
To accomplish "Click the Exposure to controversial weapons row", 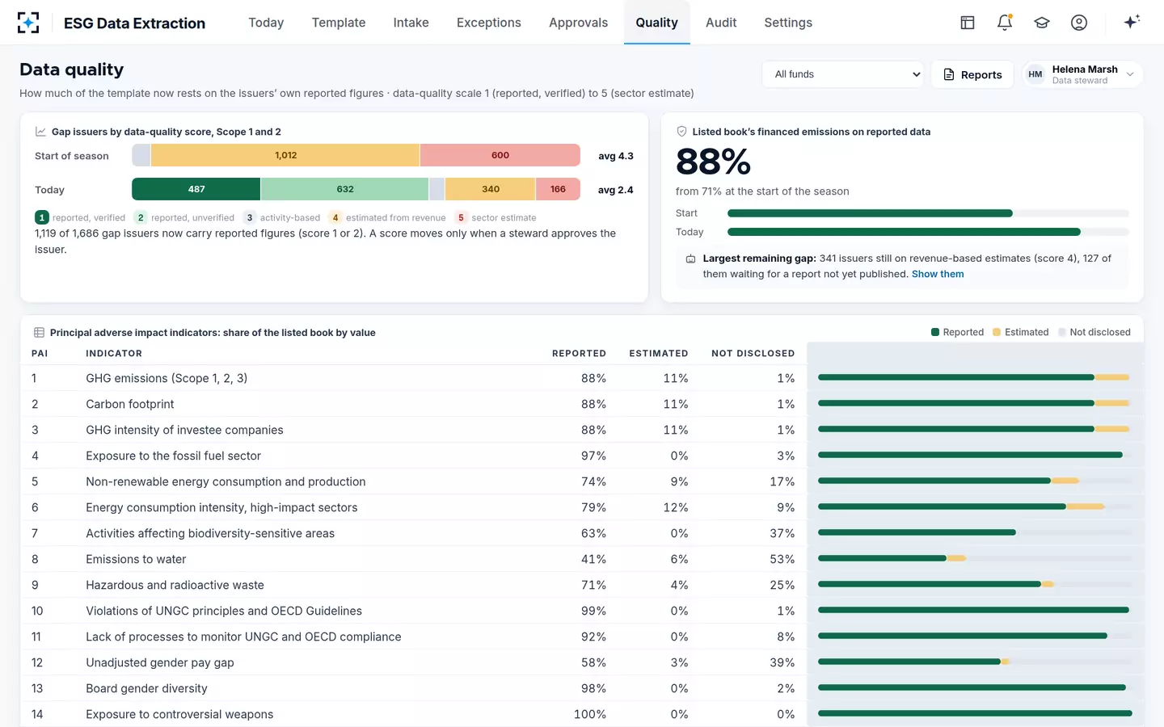I will click(582, 714).
